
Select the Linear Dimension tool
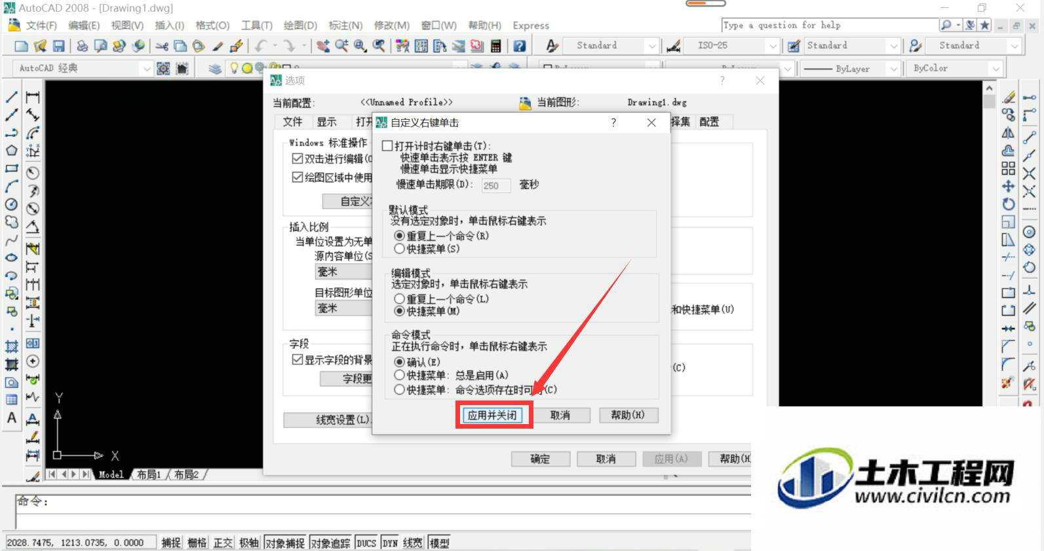point(33,98)
